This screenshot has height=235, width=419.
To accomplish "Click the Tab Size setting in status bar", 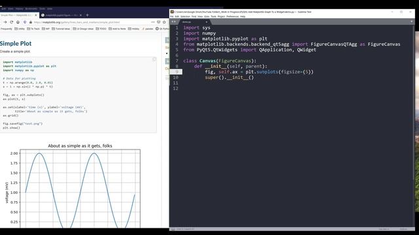I will [x=384, y=229].
